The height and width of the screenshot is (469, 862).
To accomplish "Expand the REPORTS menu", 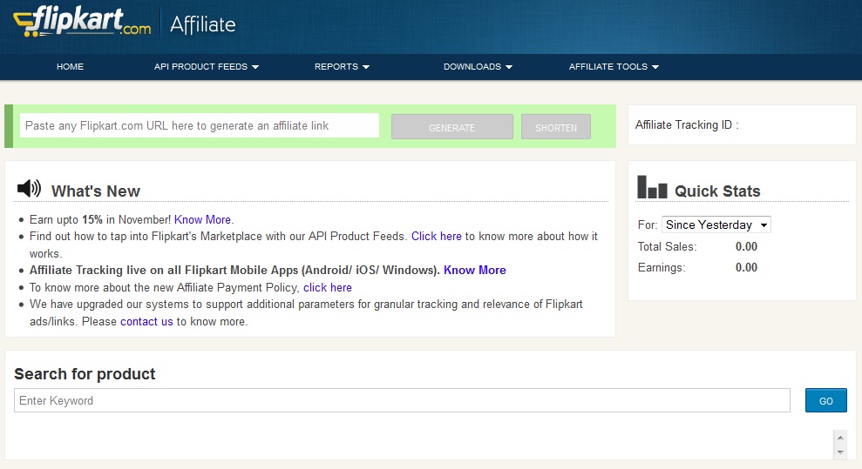I will 342,66.
